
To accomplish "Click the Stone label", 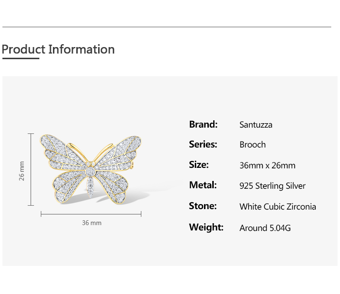I will tap(203, 206).
